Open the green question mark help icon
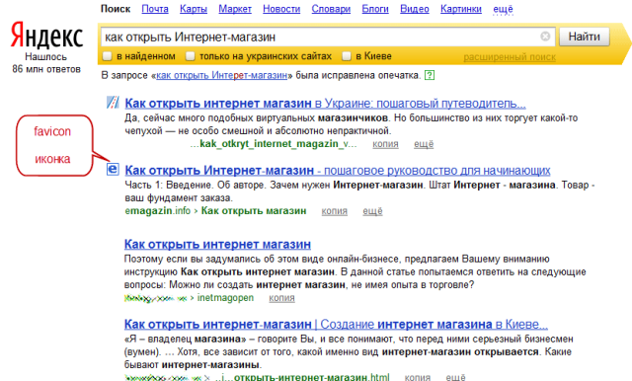The height and width of the screenshot is (381, 632). click(x=430, y=75)
